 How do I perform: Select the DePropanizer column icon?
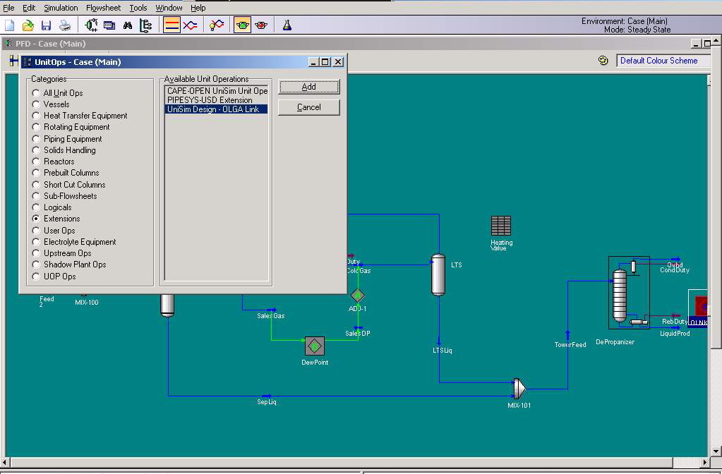pyautogui.click(x=620, y=296)
